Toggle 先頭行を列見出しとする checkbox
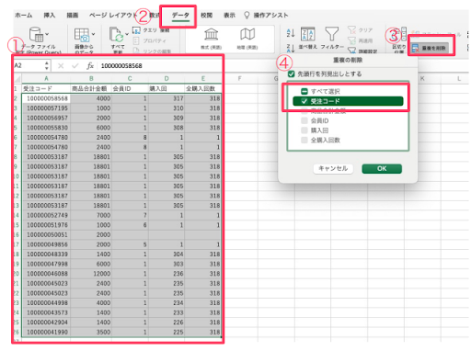Image resolution: width=471 pixels, height=362 pixels. [291, 74]
